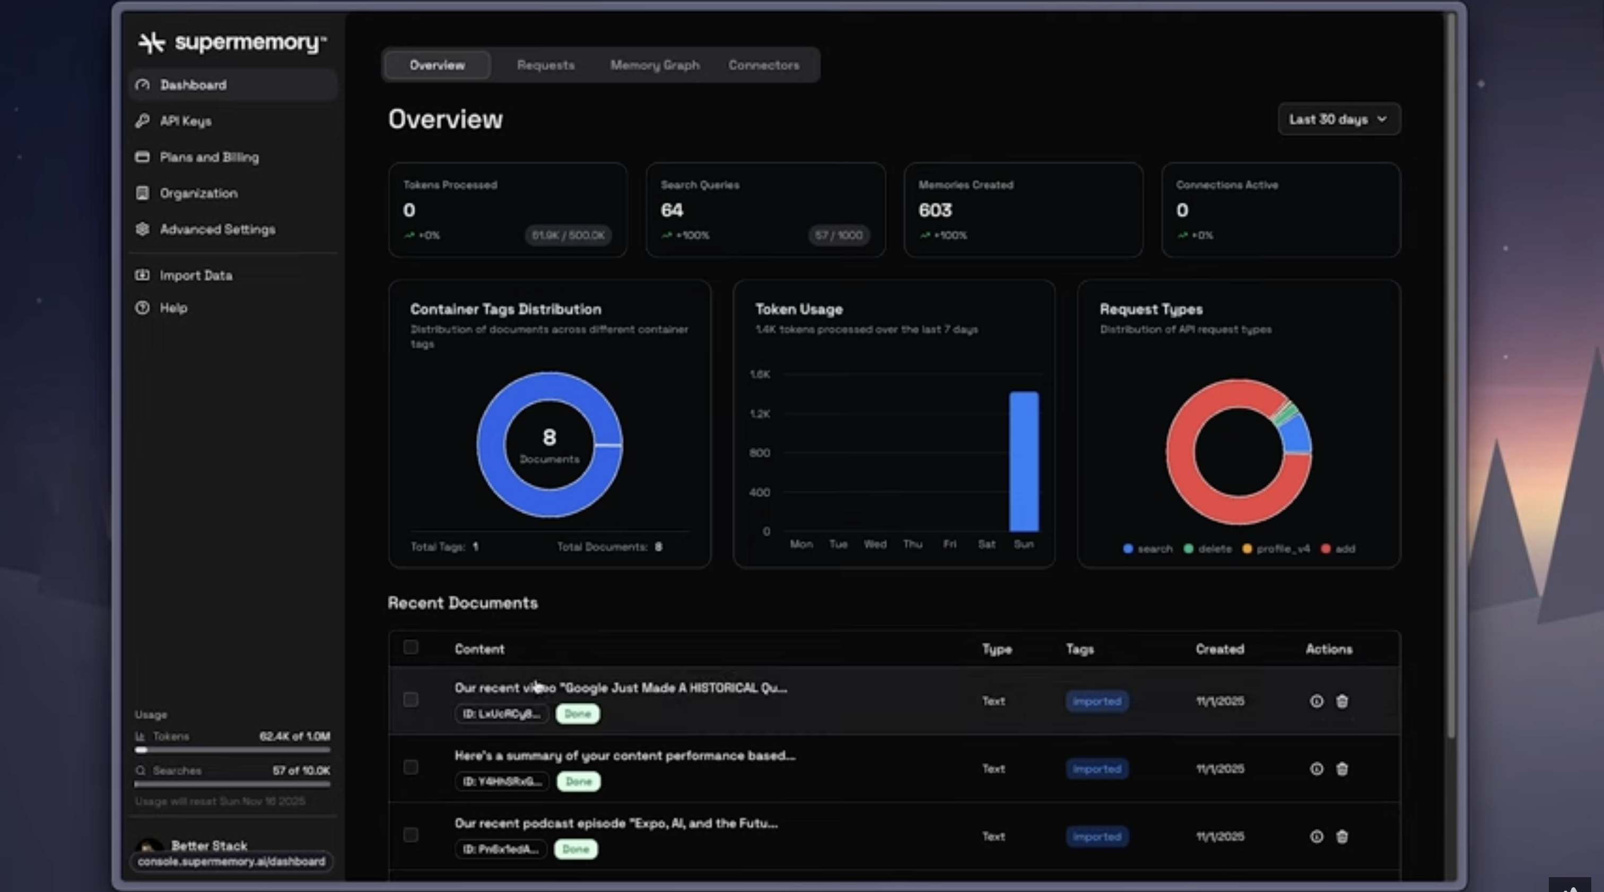Click the console.supermemory.ai/dashboard link
Image resolution: width=1604 pixels, height=892 pixels.
point(232,861)
